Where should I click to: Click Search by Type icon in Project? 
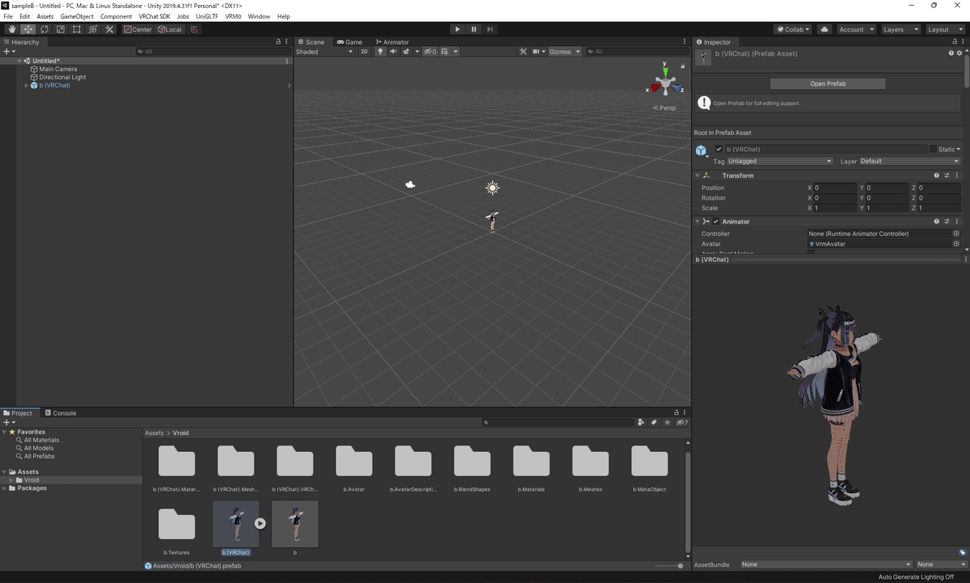pyautogui.click(x=641, y=422)
